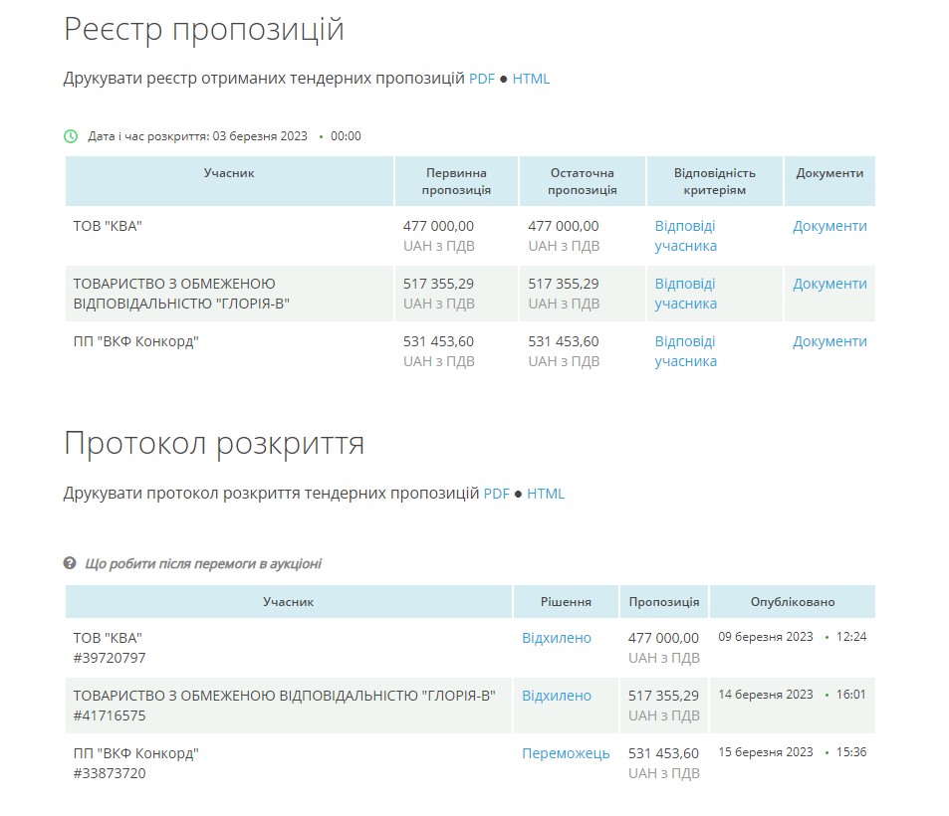This screenshot has height=816, width=949.
Task: Click the 'Рішення' column header
Action: click(x=566, y=602)
